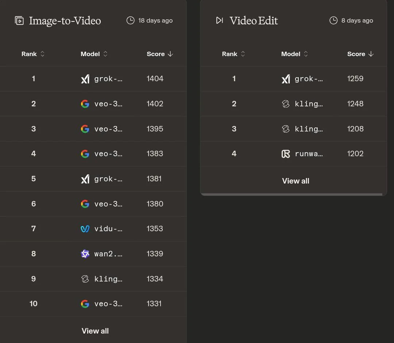Open veo-3 model scoring 1383

[108, 154]
